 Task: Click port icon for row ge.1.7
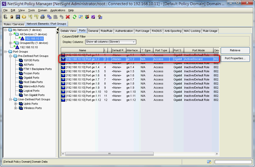63,79
